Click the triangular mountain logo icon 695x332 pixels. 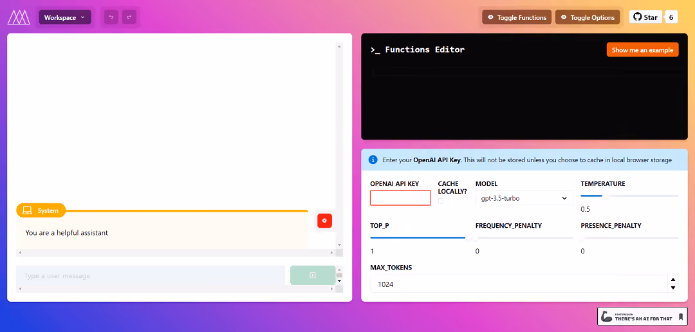(19, 17)
